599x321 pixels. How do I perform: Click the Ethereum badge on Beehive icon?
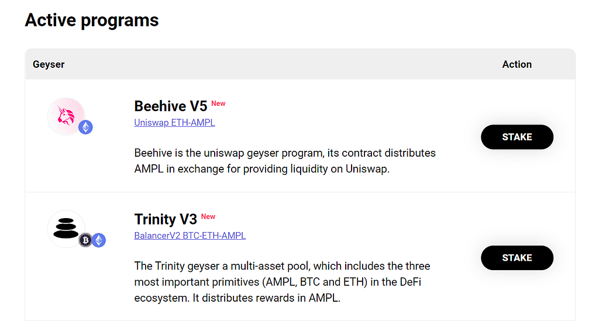pos(85,127)
